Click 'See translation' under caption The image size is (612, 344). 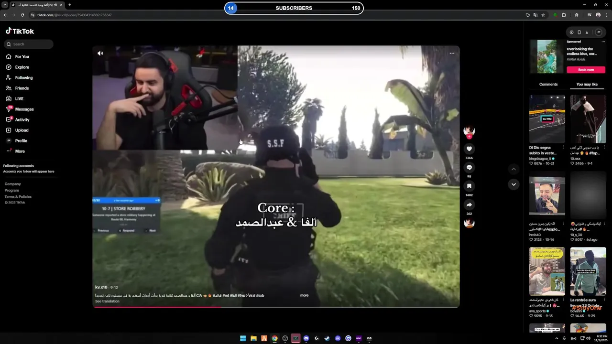(107, 301)
